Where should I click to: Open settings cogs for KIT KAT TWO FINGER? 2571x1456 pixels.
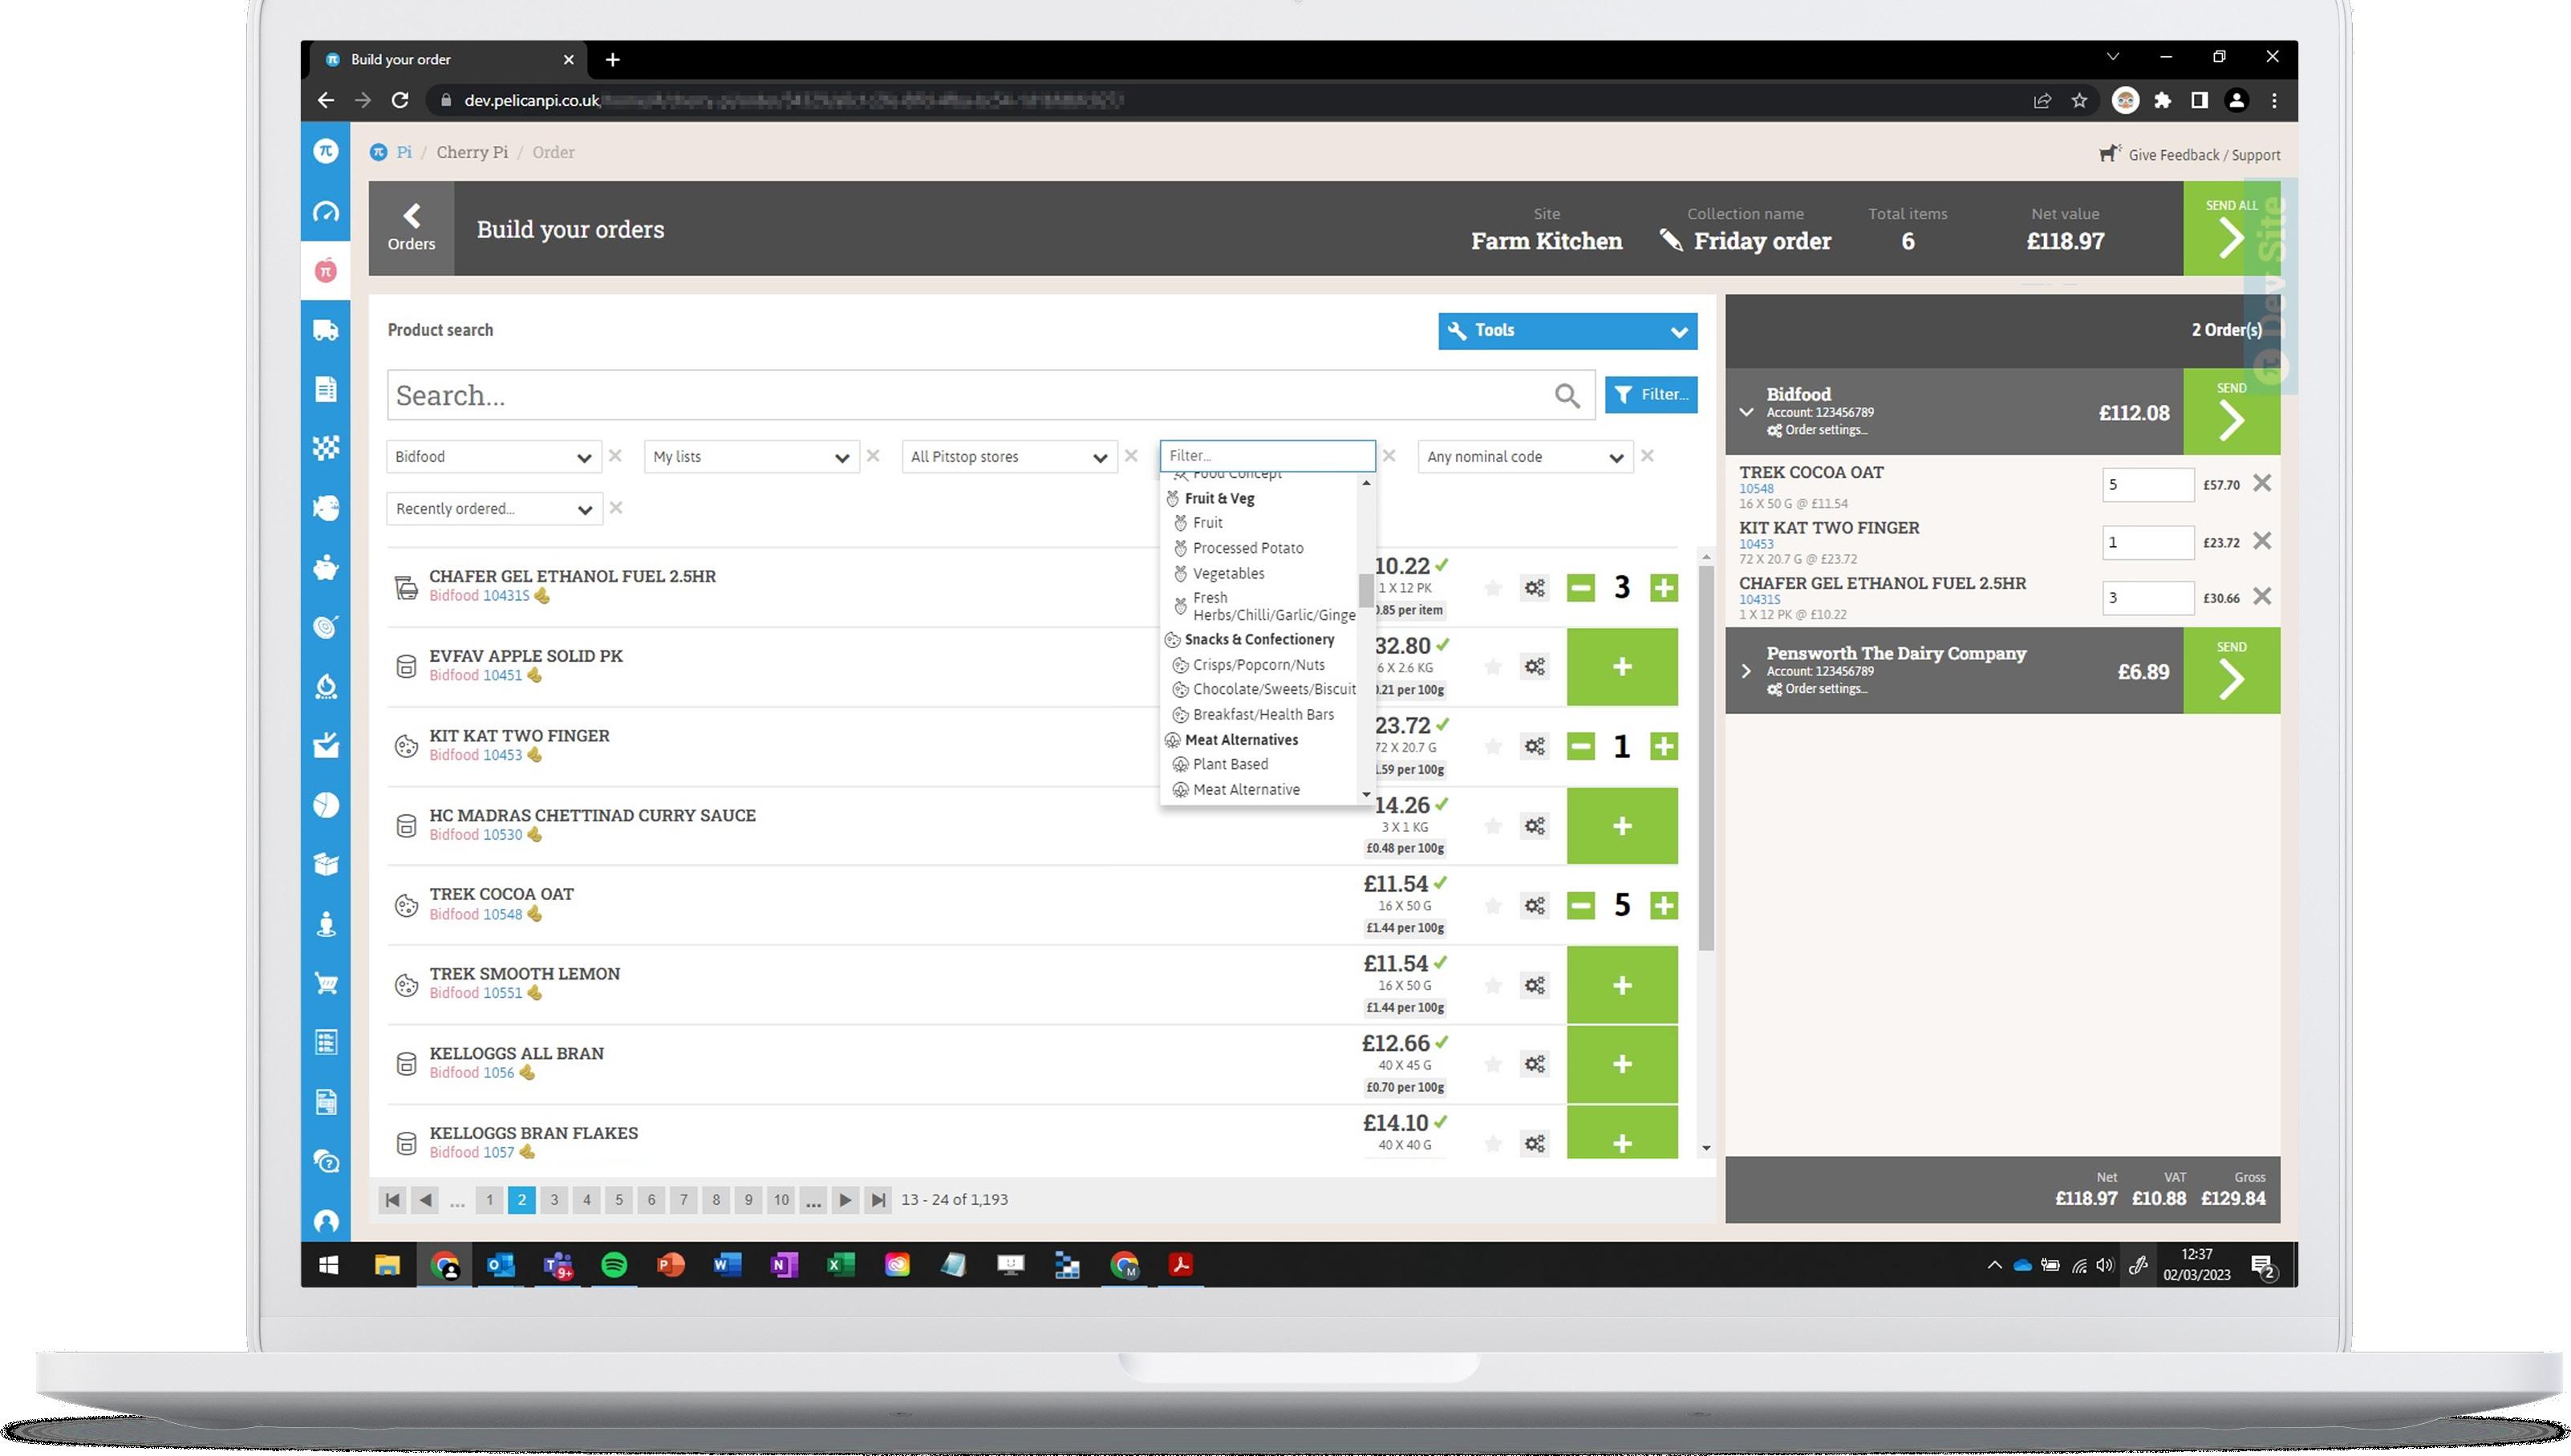pos(1534,747)
